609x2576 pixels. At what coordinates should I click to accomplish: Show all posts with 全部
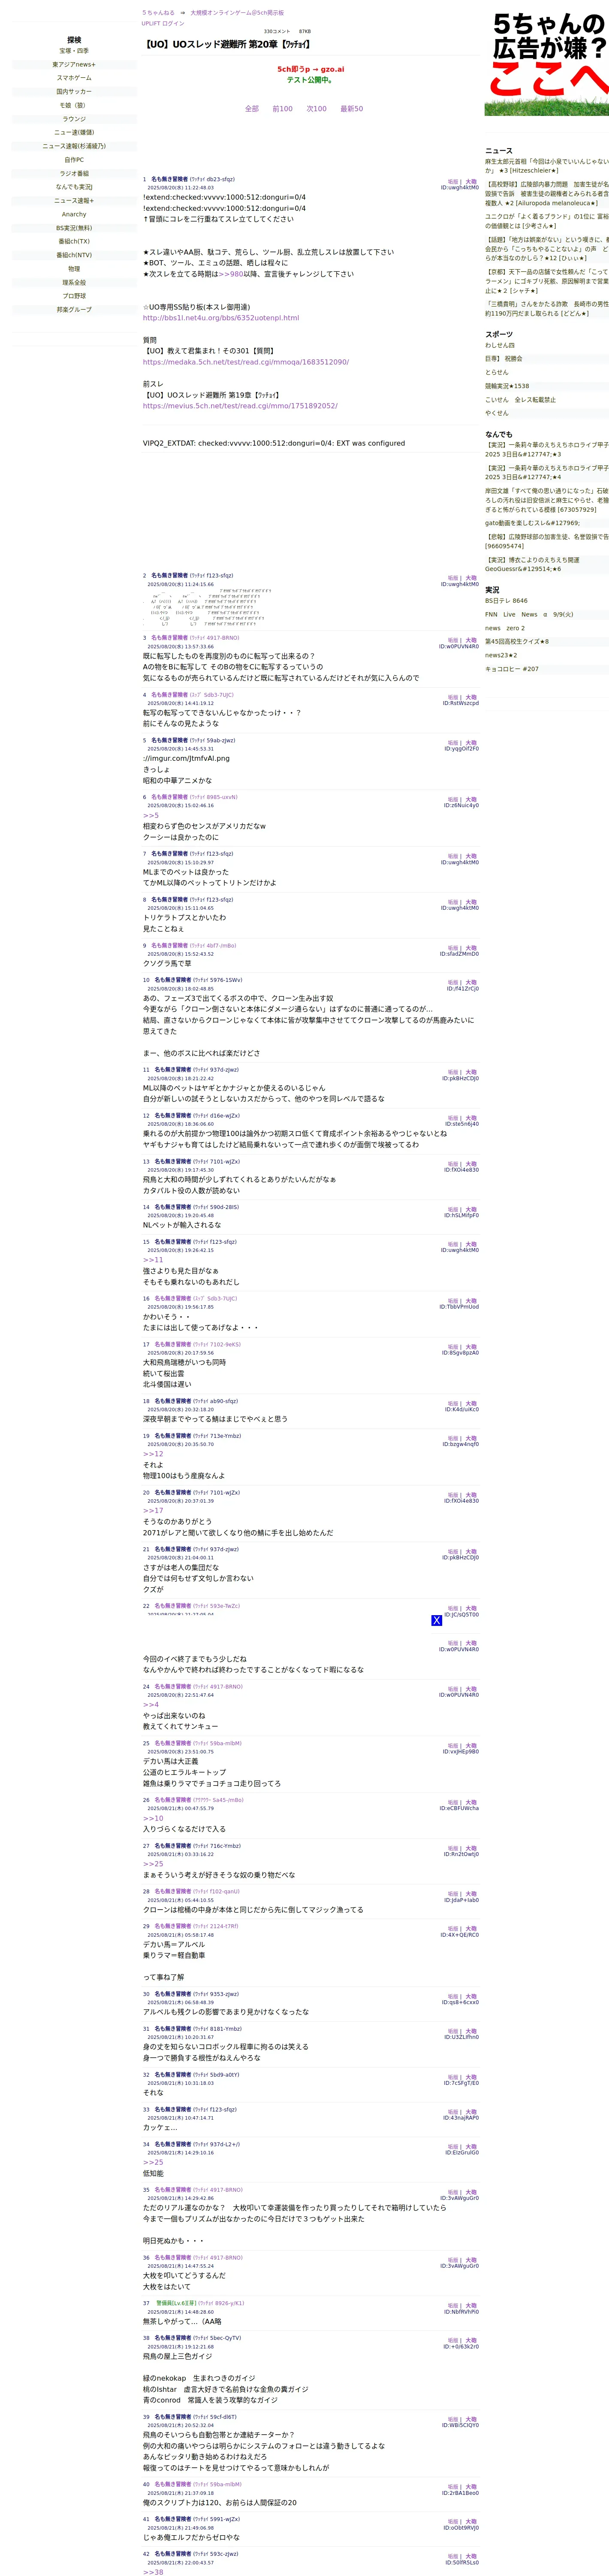[252, 109]
